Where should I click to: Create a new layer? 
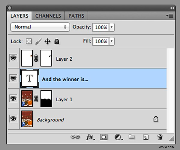tap(145, 137)
